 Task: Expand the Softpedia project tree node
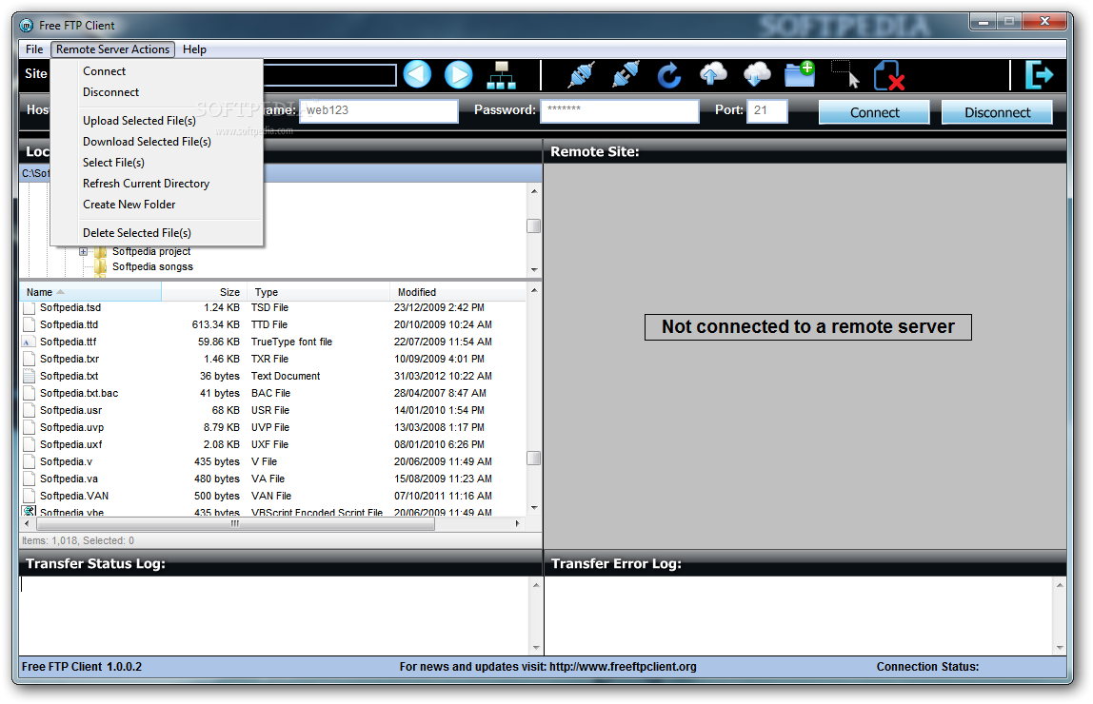pyautogui.click(x=83, y=251)
